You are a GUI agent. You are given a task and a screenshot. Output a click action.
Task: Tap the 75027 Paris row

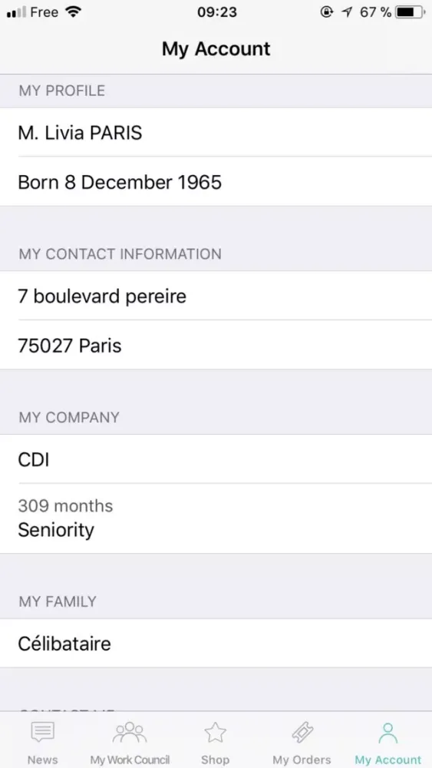pos(216,345)
